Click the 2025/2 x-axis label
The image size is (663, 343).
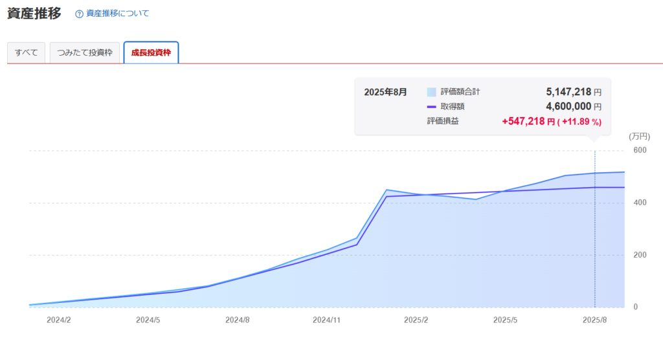click(416, 320)
